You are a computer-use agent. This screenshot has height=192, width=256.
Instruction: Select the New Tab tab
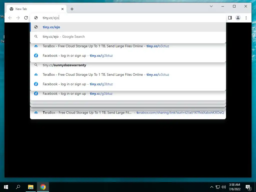pos(36,9)
